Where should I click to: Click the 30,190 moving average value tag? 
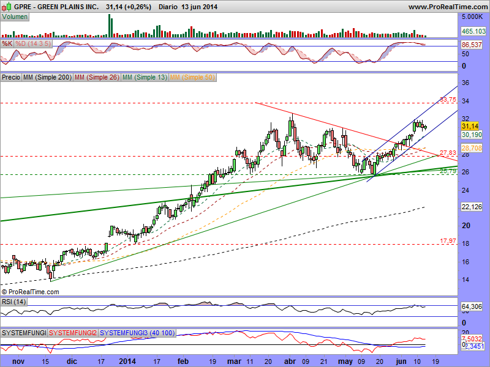[472, 135]
